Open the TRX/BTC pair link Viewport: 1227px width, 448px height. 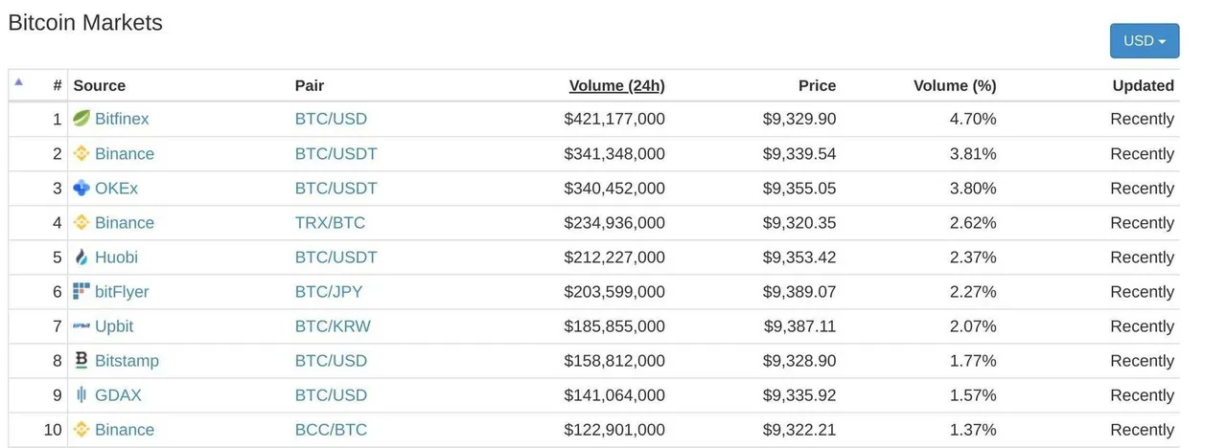point(330,222)
